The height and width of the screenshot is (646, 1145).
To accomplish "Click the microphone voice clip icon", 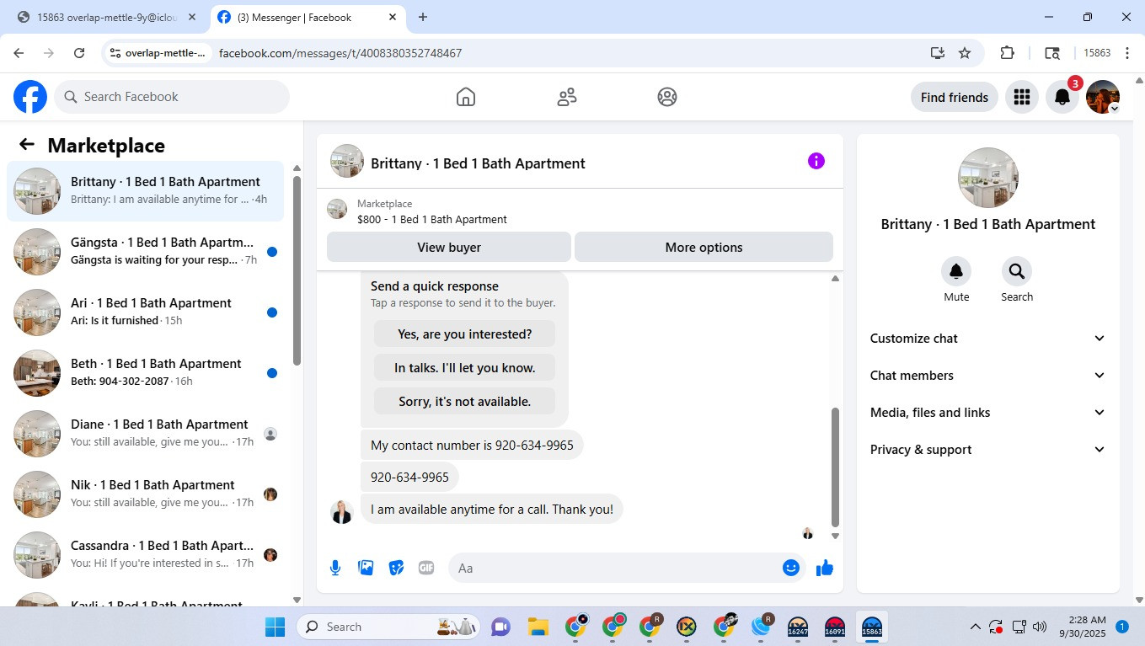I will click(x=335, y=568).
